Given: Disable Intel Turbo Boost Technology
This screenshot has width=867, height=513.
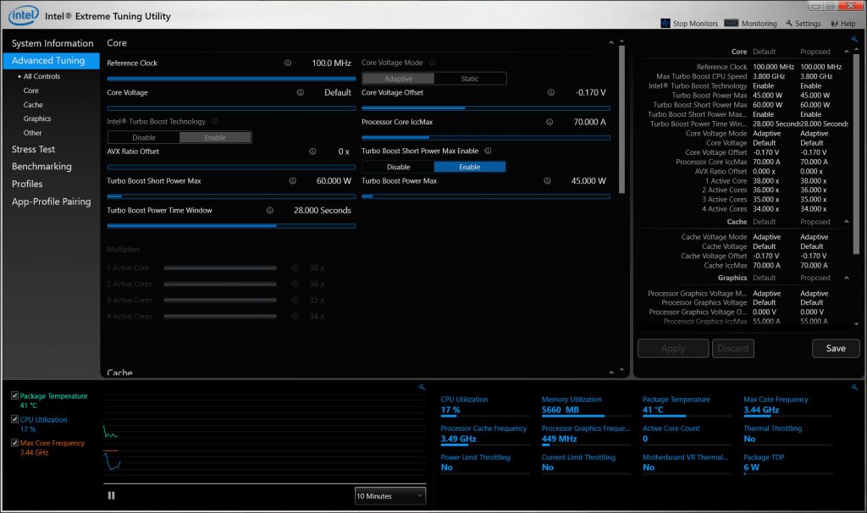Looking at the screenshot, I should pos(144,137).
